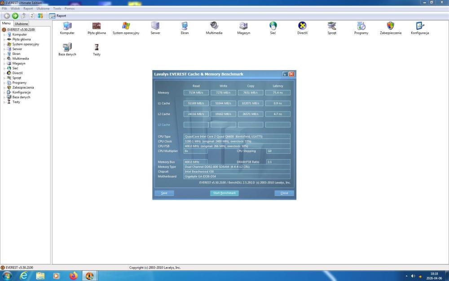The width and height of the screenshot is (449, 281).
Task: Click the Report toolbar button
Action: [x=57, y=16]
